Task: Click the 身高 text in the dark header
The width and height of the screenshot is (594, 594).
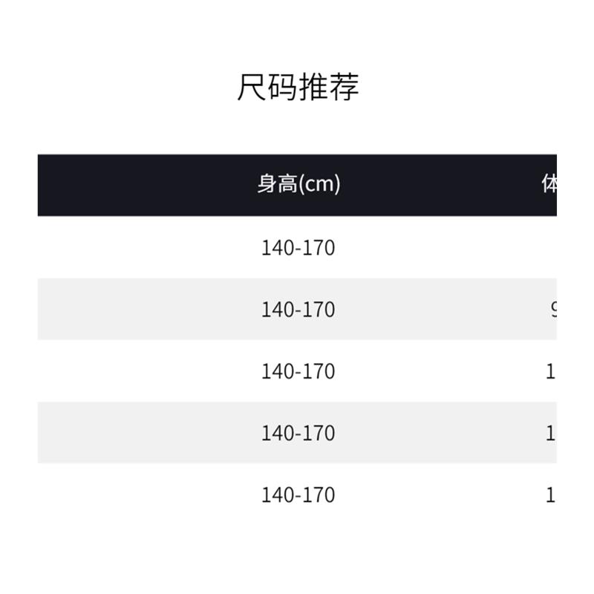Action: click(278, 183)
